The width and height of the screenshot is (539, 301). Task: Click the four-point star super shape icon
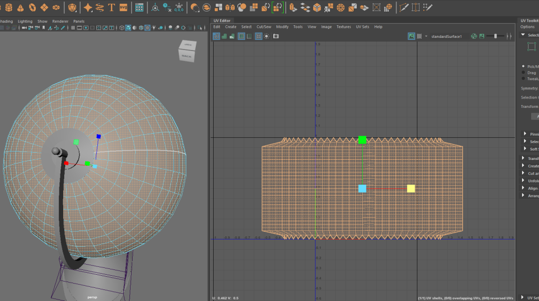[88, 7]
